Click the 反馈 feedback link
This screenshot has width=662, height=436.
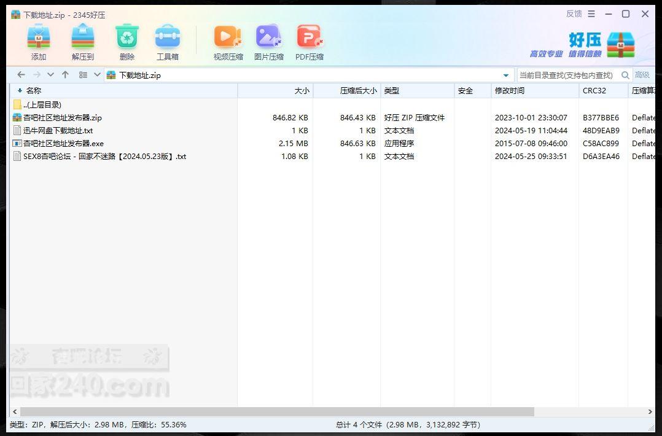pyautogui.click(x=574, y=14)
